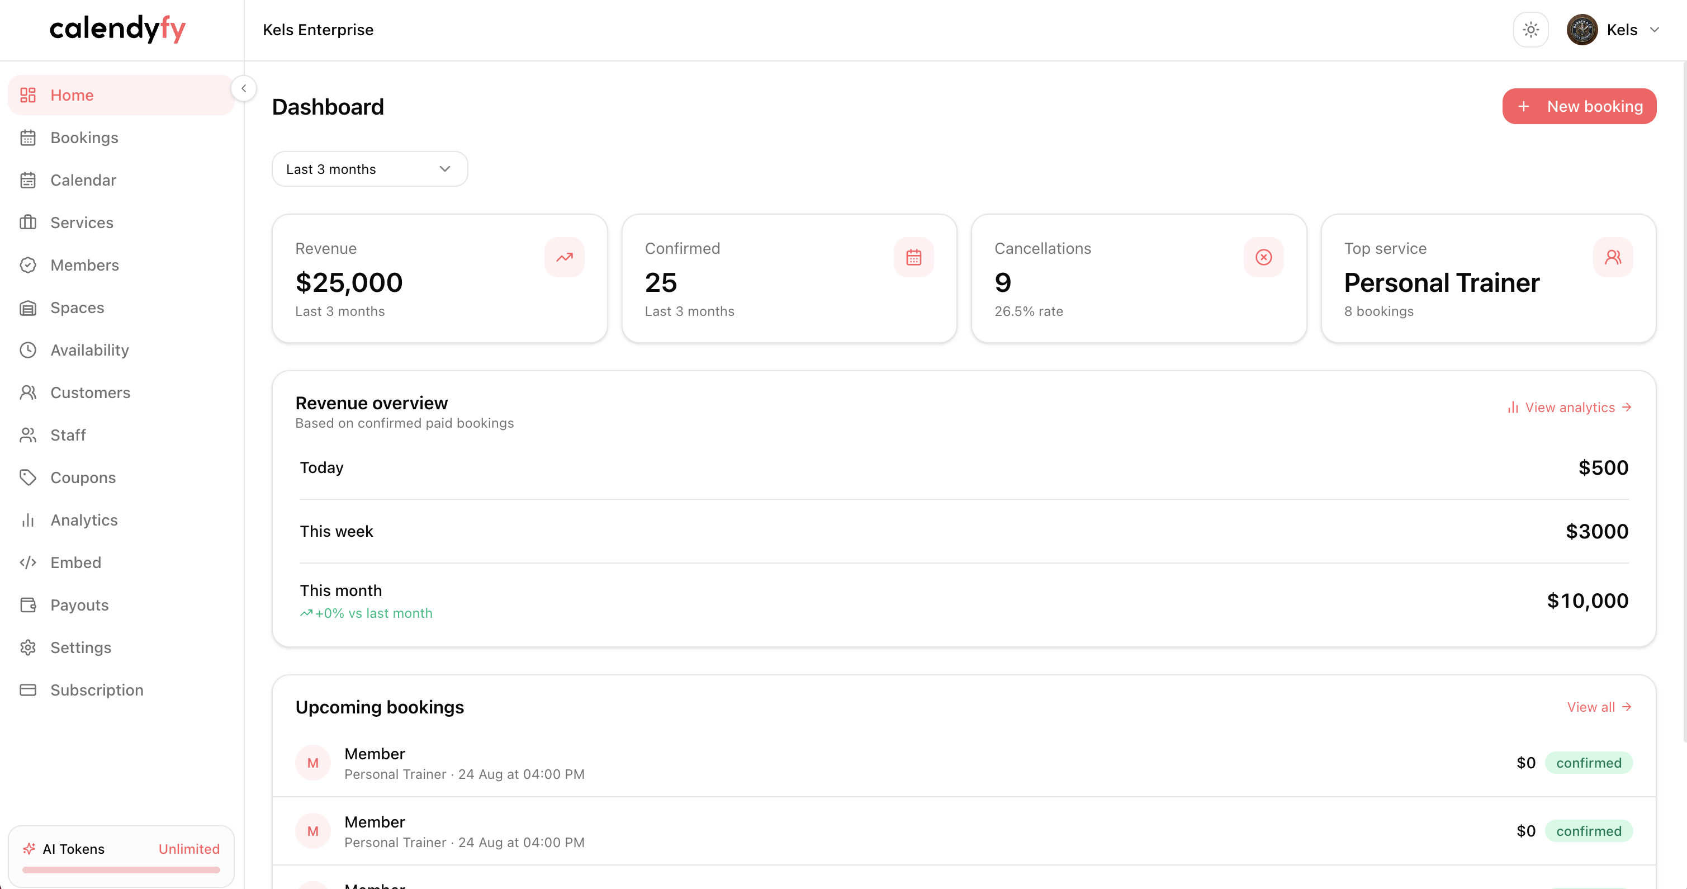This screenshot has height=889, width=1687.
Task: Click the Confirmed calendar icon on card
Action: 913,257
